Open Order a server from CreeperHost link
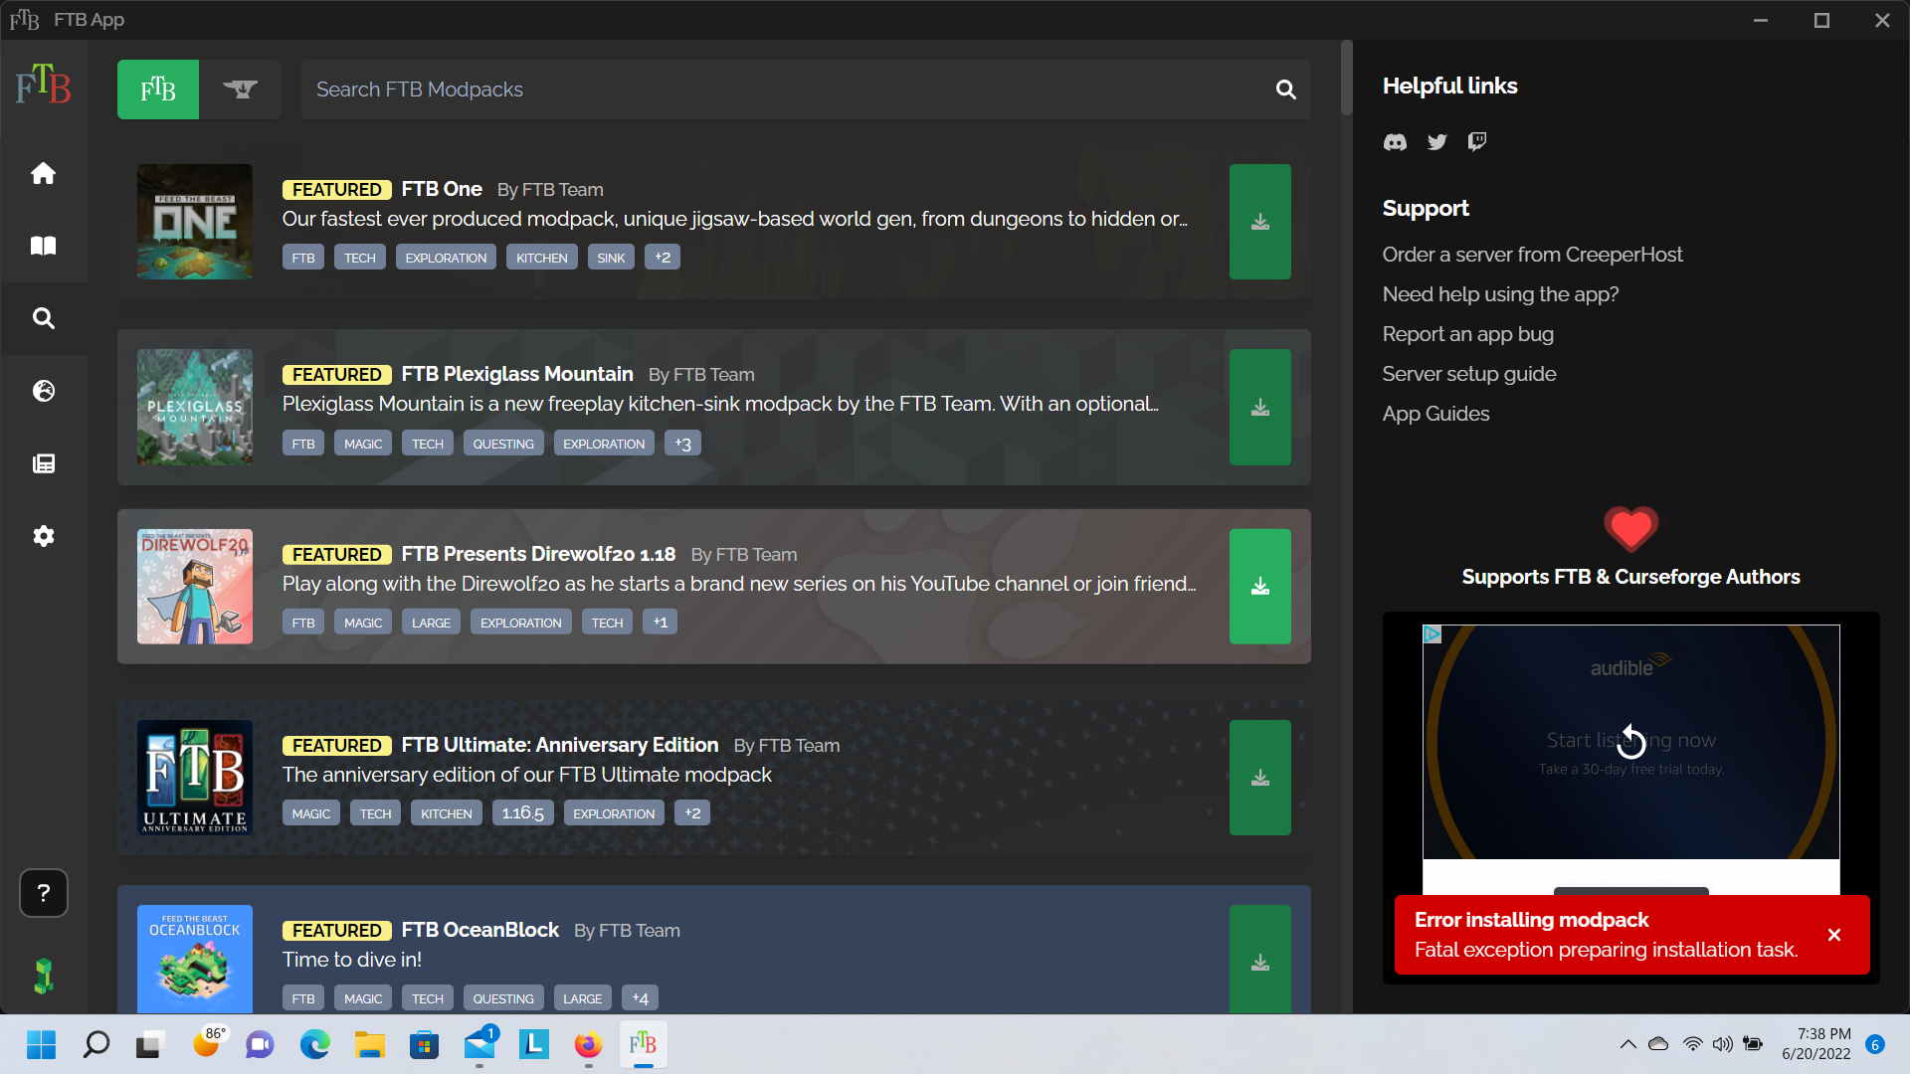Viewport: 1910px width, 1074px height. tap(1532, 255)
